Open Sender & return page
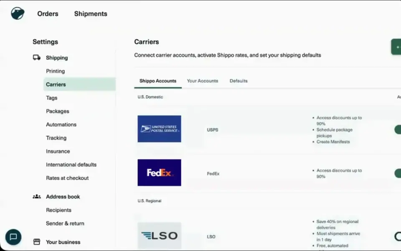This screenshot has height=251, width=401. click(x=65, y=223)
